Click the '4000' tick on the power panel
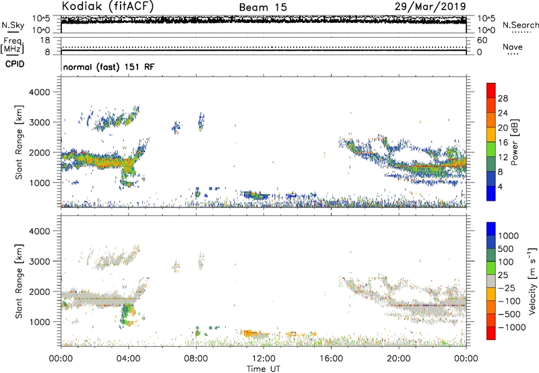539x373 pixels. 39,92
